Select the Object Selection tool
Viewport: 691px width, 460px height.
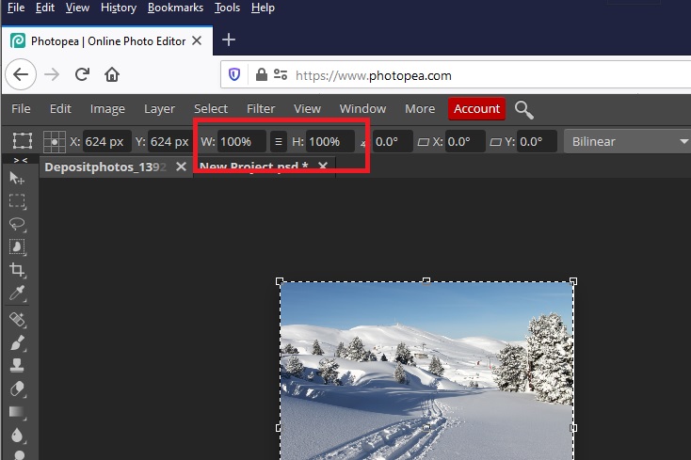click(17, 247)
